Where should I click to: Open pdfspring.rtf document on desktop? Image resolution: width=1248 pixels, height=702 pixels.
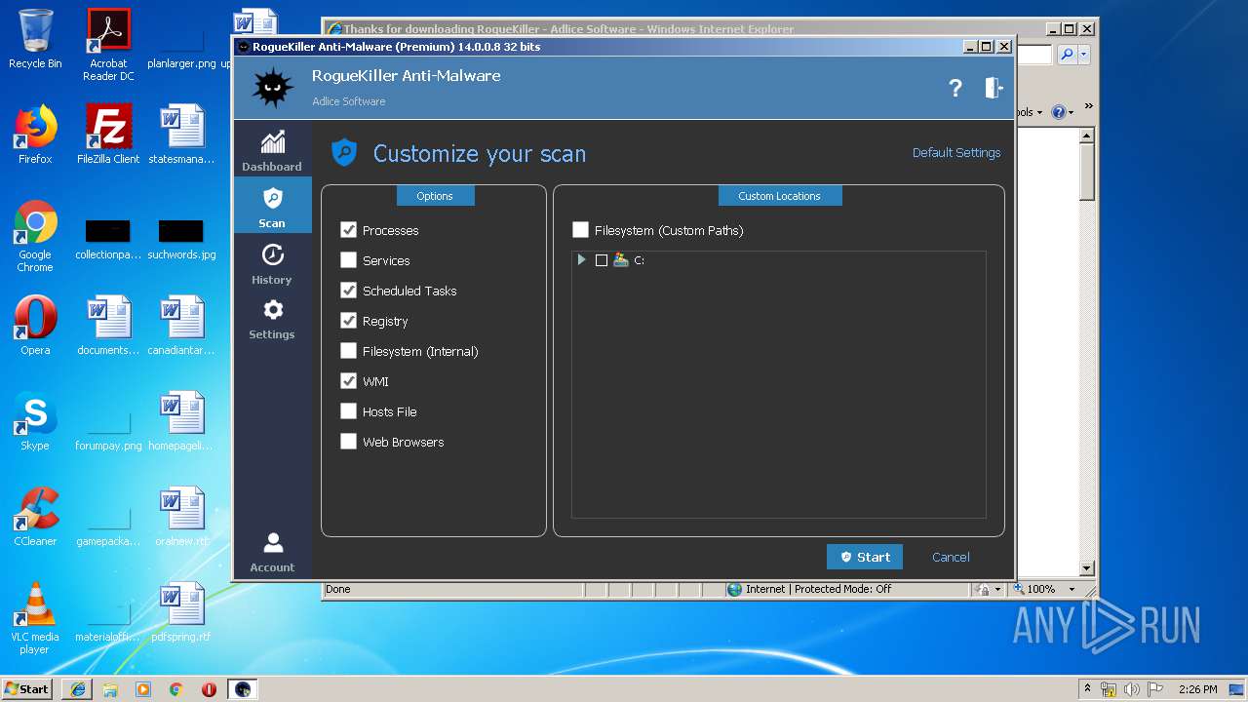click(x=181, y=612)
